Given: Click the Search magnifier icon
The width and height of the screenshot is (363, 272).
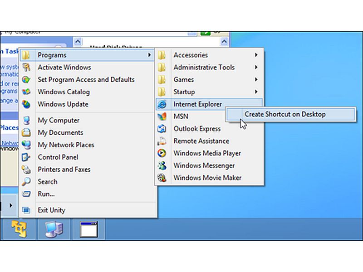Looking at the screenshot, I should (26, 182).
